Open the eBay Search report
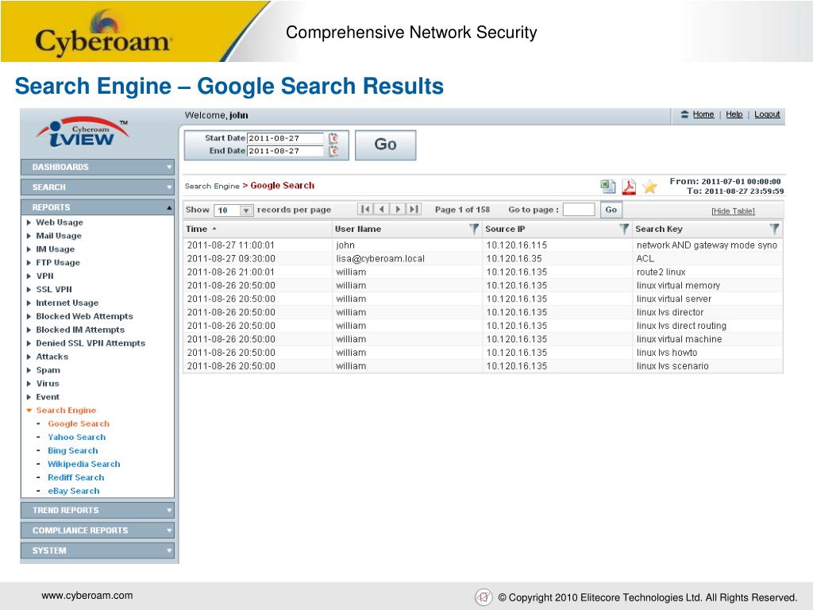This screenshot has width=813, height=610. tap(74, 491)
